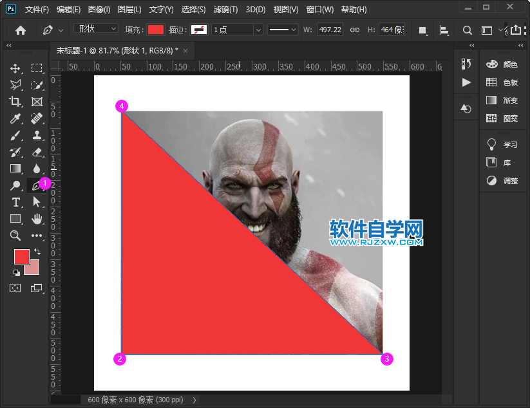Open the 调整 adjustments panel
The width and height of the screenshot is (530, 408).
click(x=502, y=181)
